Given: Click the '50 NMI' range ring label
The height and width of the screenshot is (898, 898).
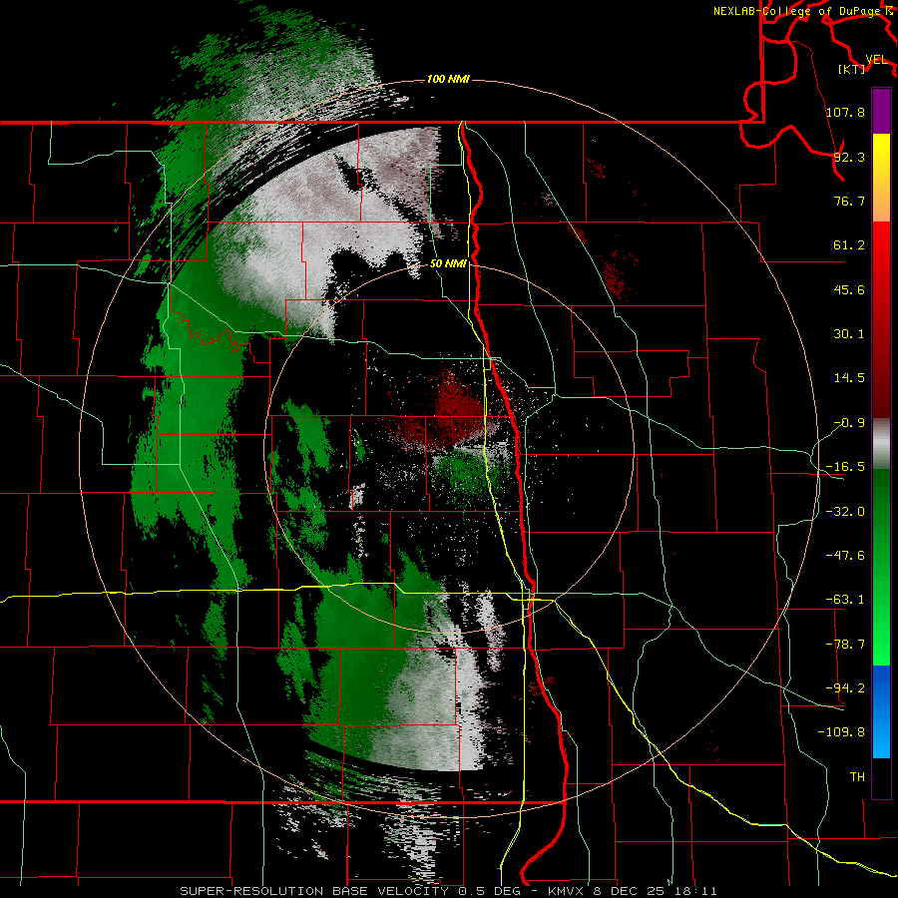Looking at the screenshot, I should [448, 263].
